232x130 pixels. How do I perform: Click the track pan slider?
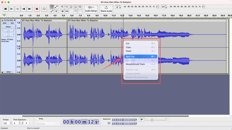tap(8, 36)
